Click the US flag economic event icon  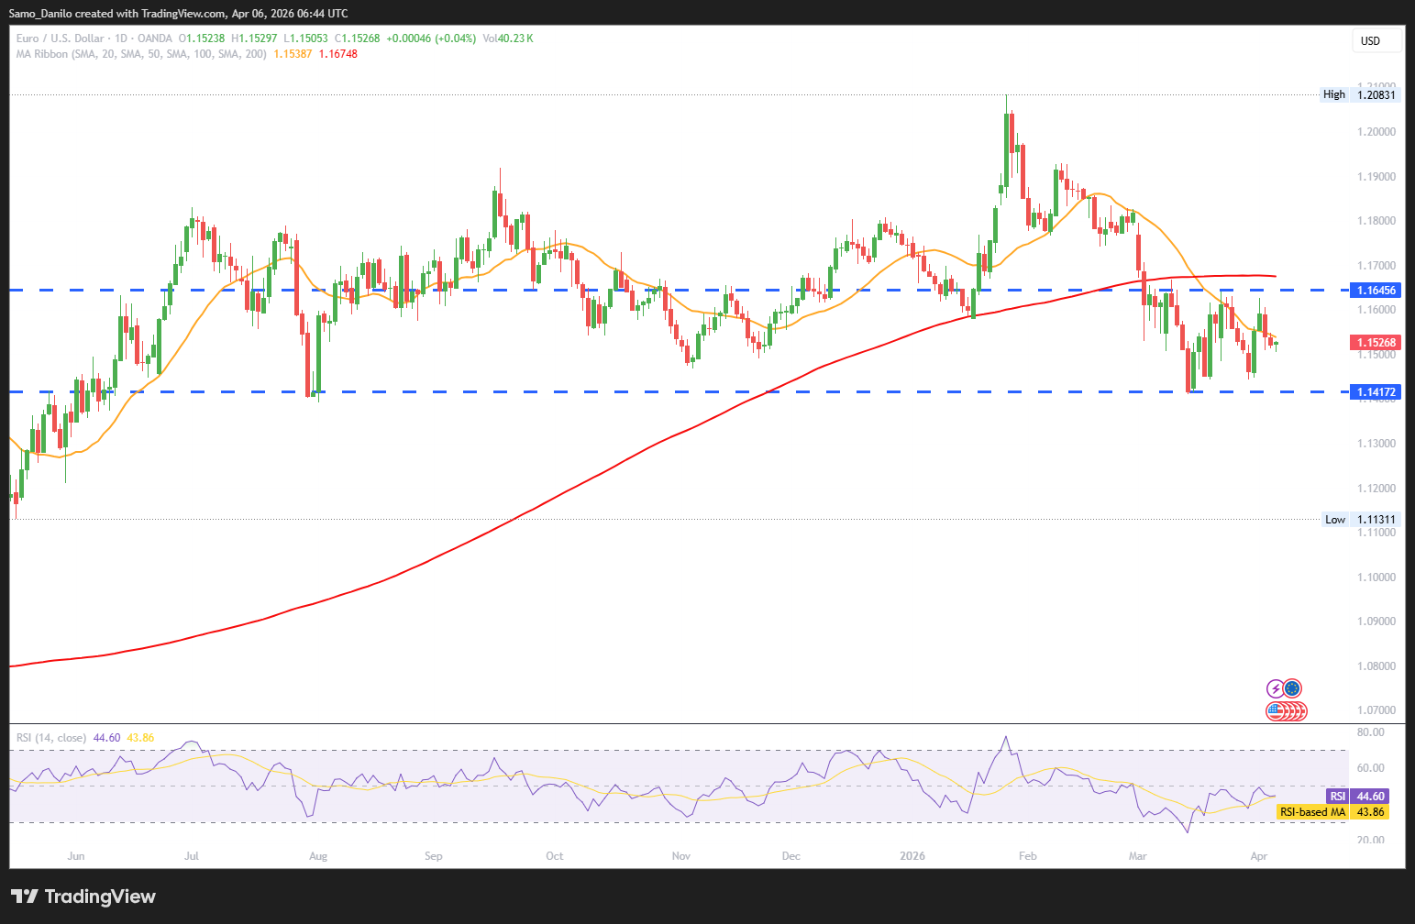[1276, 710]
